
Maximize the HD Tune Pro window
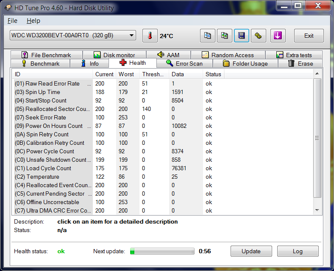coord(298,6)
